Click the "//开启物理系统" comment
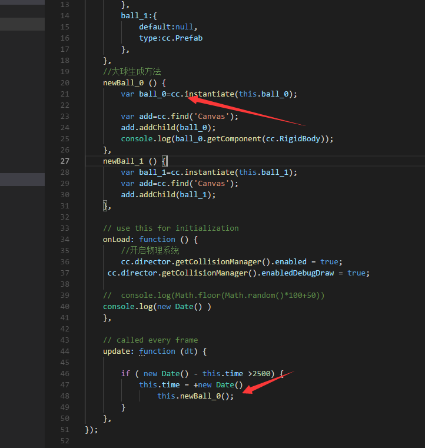Viewport: 425px width, 448px height. point(150,251)
